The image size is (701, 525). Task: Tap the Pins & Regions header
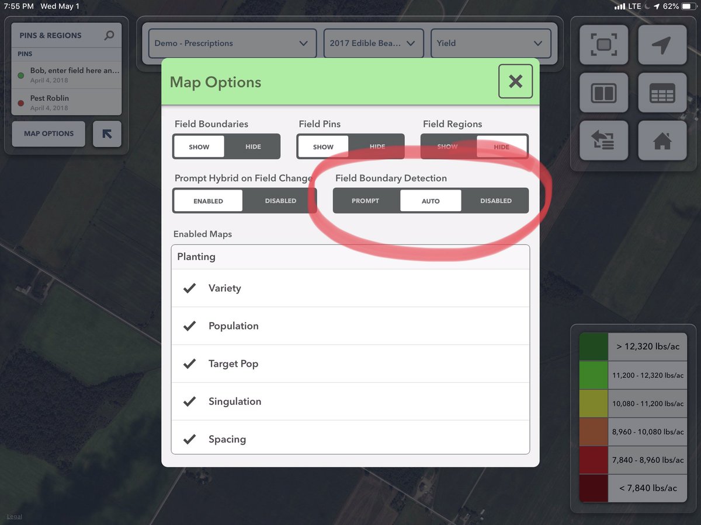coord(50,36)
